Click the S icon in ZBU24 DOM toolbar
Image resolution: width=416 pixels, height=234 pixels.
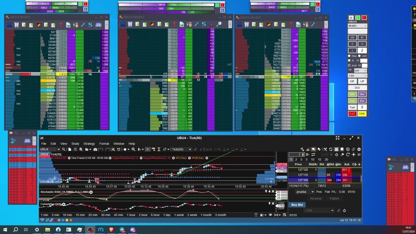[90, 24]
